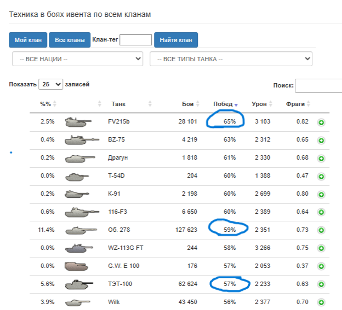Sort table by Урон column header
The image size is (342, 310).
(261, 104)
